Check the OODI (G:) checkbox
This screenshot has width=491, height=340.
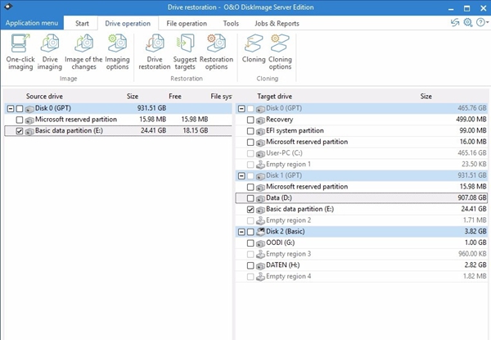[x=250, y=243]
